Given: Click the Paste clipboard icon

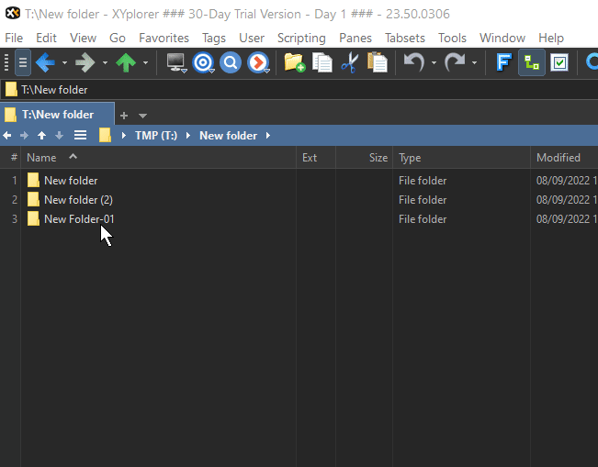Looking at the screenshot, I should point(377,62).
